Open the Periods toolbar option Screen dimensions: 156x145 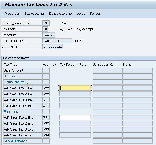[95, 14]
